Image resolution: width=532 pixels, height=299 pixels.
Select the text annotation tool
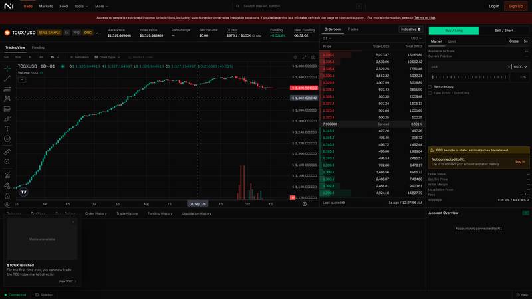7,128
